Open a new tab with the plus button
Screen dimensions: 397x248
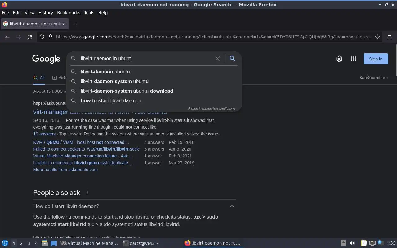76,24
